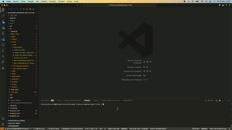Select device iPhone de Fernando in status bar

click(x=218, y=129)
